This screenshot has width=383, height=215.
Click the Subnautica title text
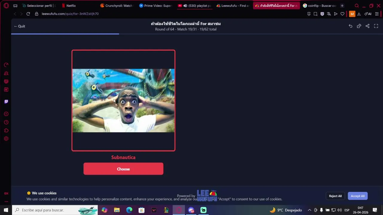(x=123, y=157)
